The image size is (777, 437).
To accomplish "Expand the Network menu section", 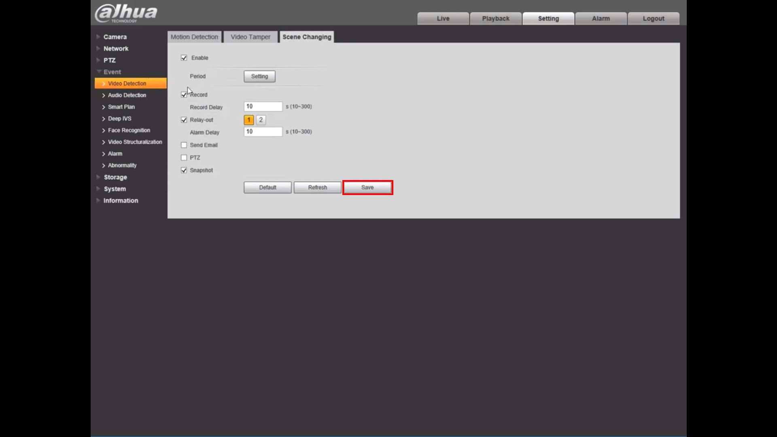I will (116, 49).
